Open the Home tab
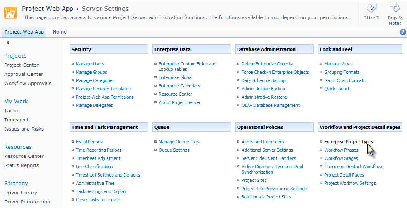 pyautogui.click(x=60, y=32)
